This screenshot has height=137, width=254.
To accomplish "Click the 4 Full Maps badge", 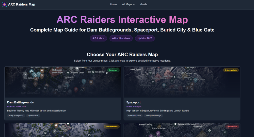I will point(98,38).
